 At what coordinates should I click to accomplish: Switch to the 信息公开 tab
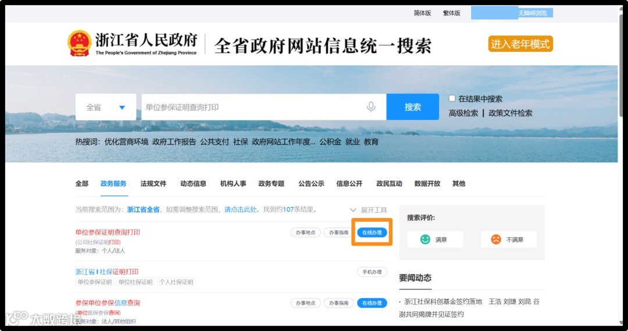click(349, 183)
